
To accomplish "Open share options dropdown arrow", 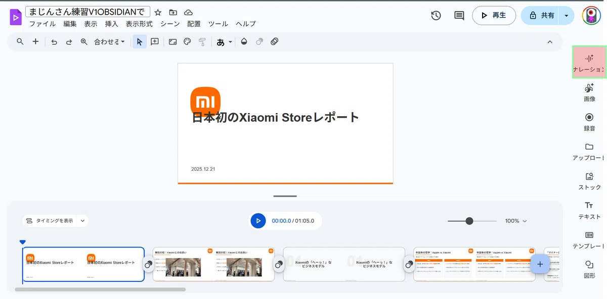I will (567, 16).
